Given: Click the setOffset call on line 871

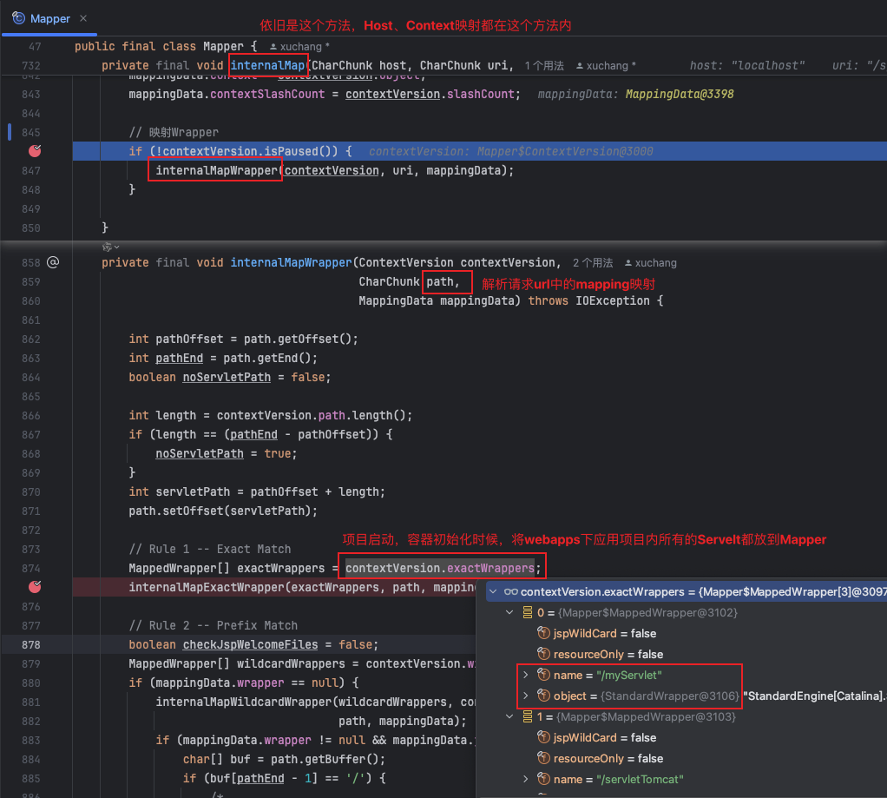Looking at the screenshot, I should (x=193, y=511).
